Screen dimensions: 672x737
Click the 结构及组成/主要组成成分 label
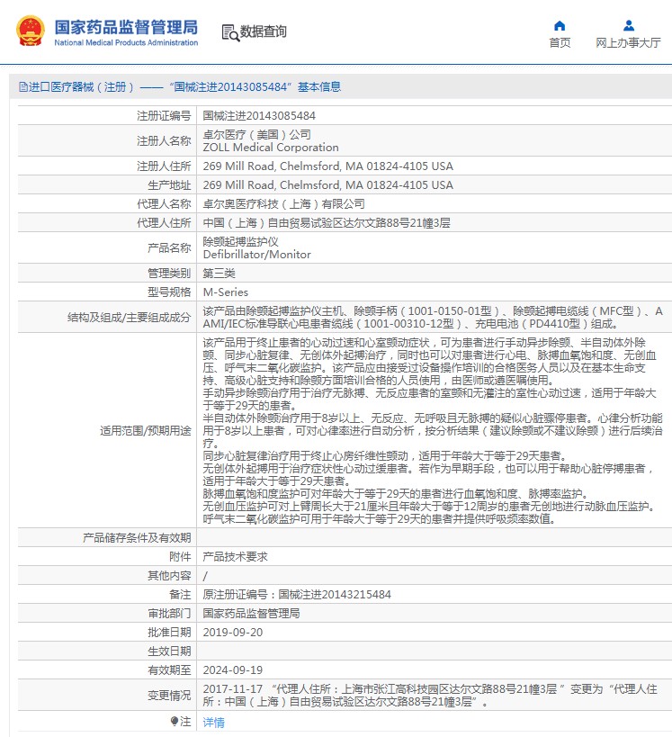(130, 318)
